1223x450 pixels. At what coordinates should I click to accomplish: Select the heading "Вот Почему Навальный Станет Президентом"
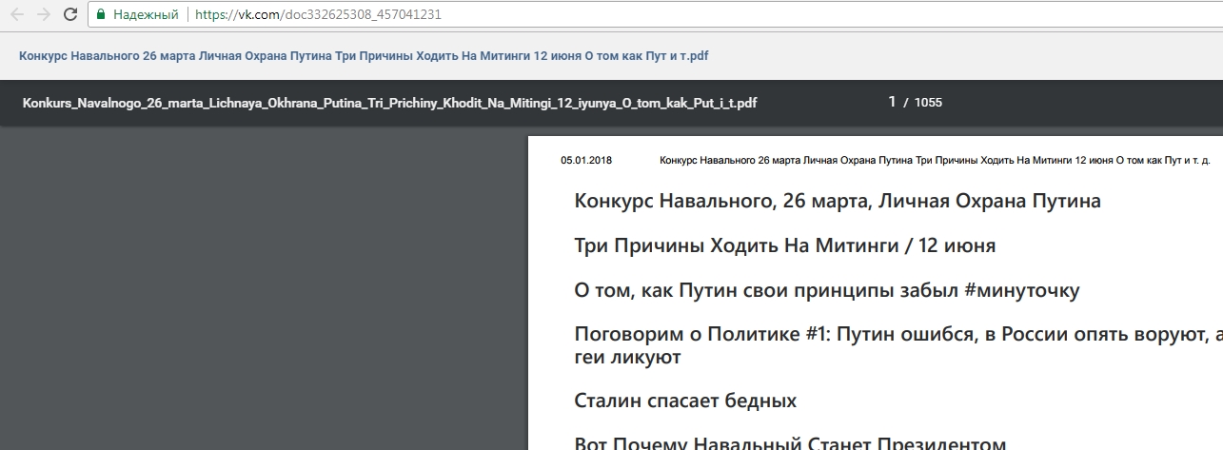click(x=790, y=442)
